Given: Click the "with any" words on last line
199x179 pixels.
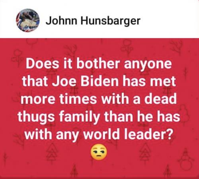Looking at the screenshot, I should tap(51, 134).
